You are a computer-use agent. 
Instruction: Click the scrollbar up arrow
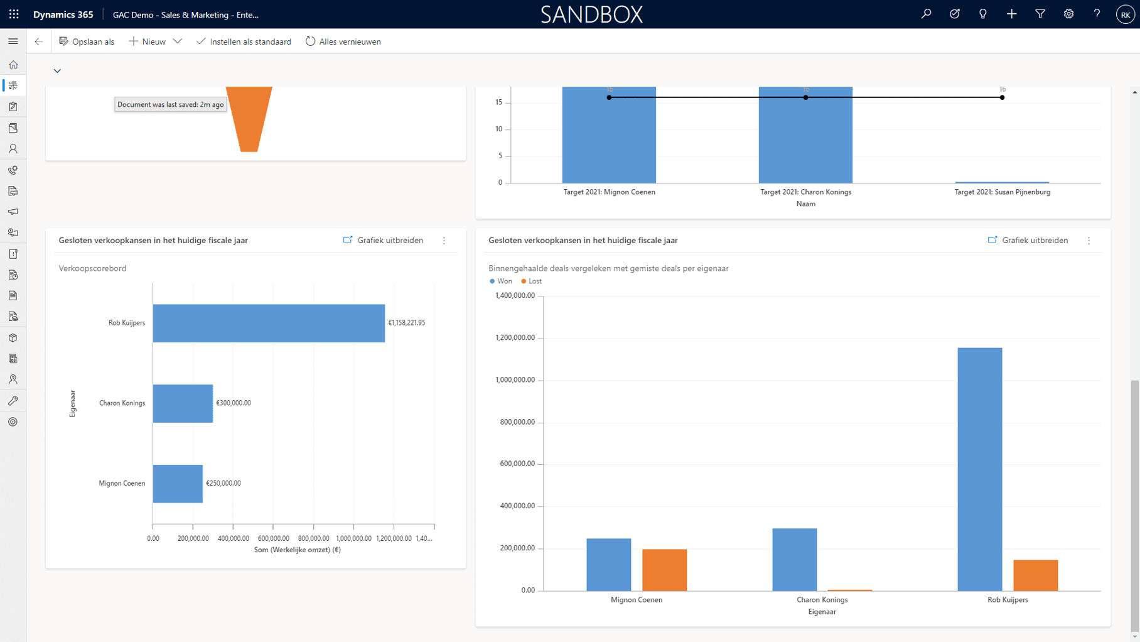pos(1134,92)
